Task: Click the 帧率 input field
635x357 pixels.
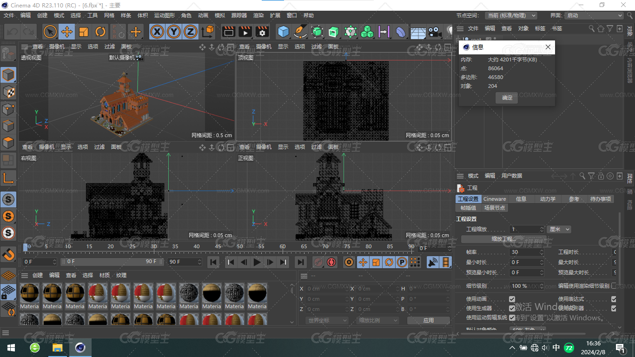Action: (526, 252)
